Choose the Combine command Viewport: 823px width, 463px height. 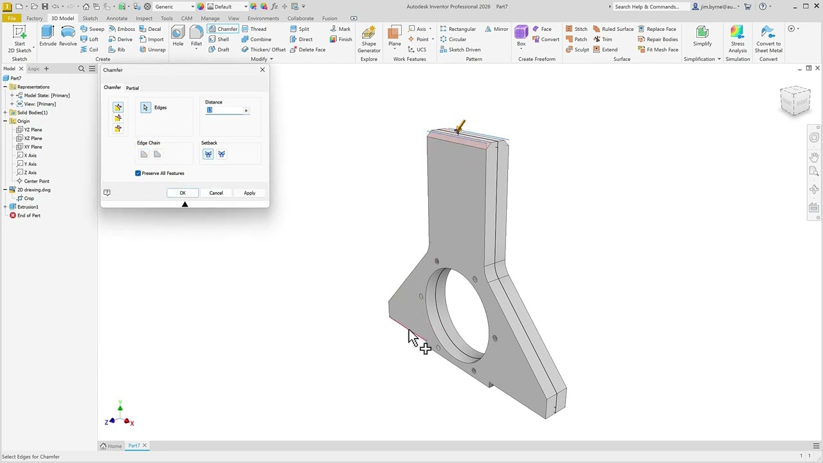pyautogui.click(x=256, y=39)
